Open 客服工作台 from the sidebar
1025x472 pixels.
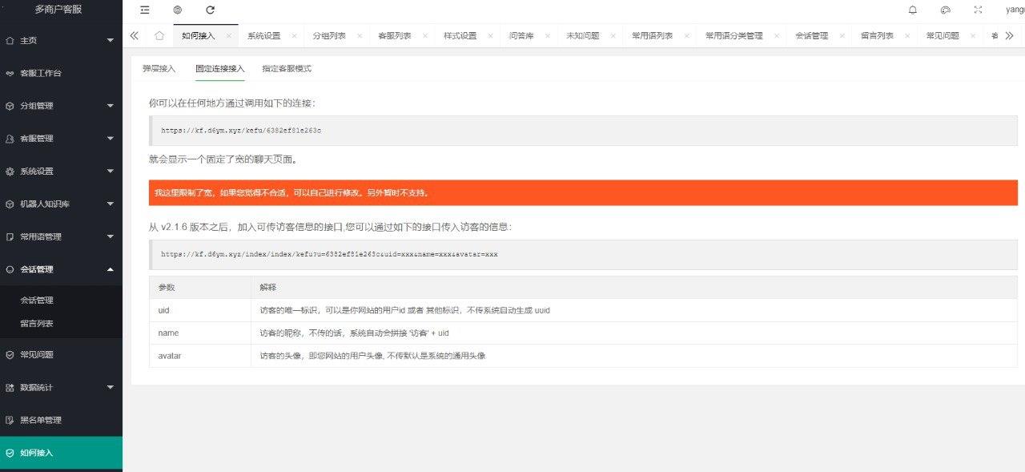point(40,73)
